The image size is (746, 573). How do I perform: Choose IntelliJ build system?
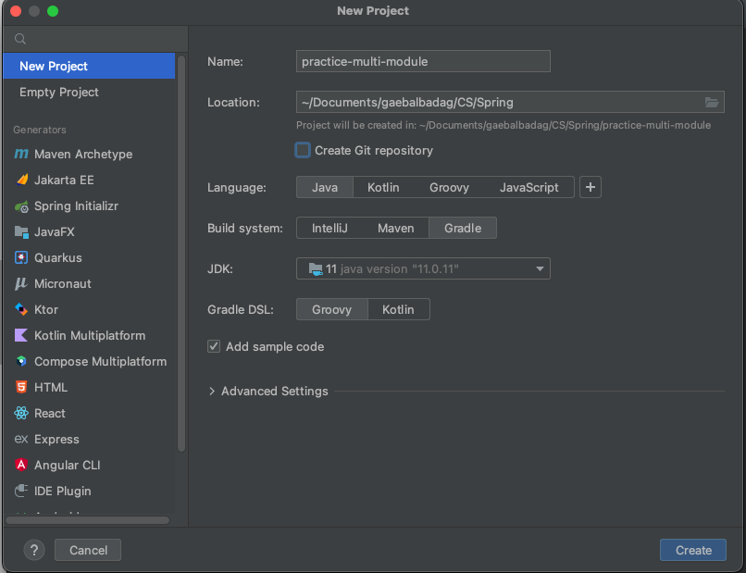[x=329, y=228]
